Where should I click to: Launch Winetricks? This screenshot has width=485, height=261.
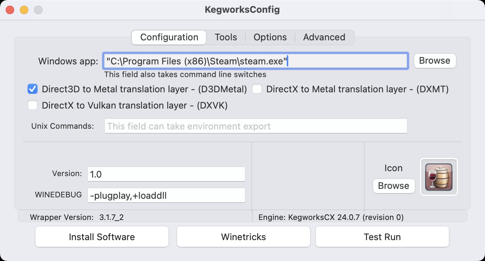[243, 237]
